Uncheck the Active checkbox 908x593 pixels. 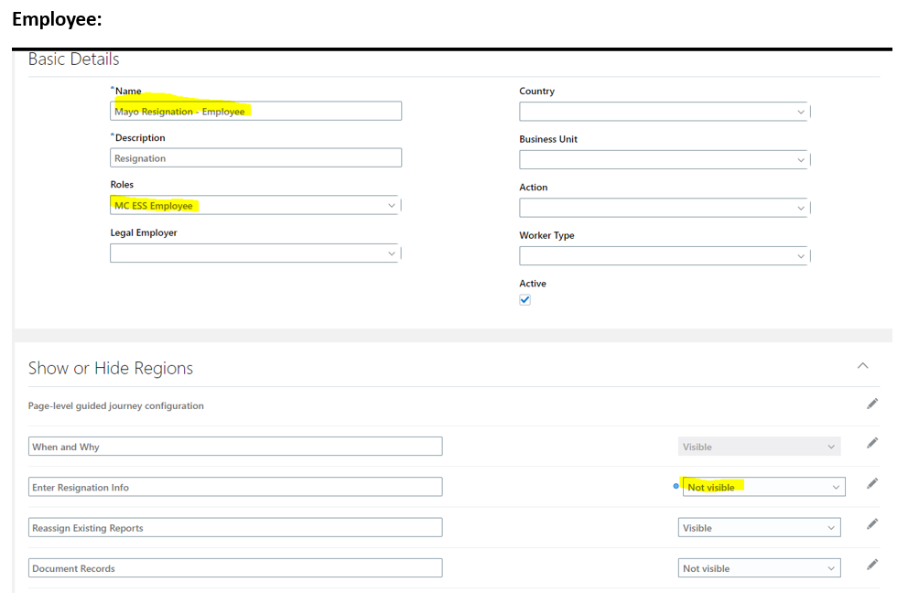pos(524,299)
